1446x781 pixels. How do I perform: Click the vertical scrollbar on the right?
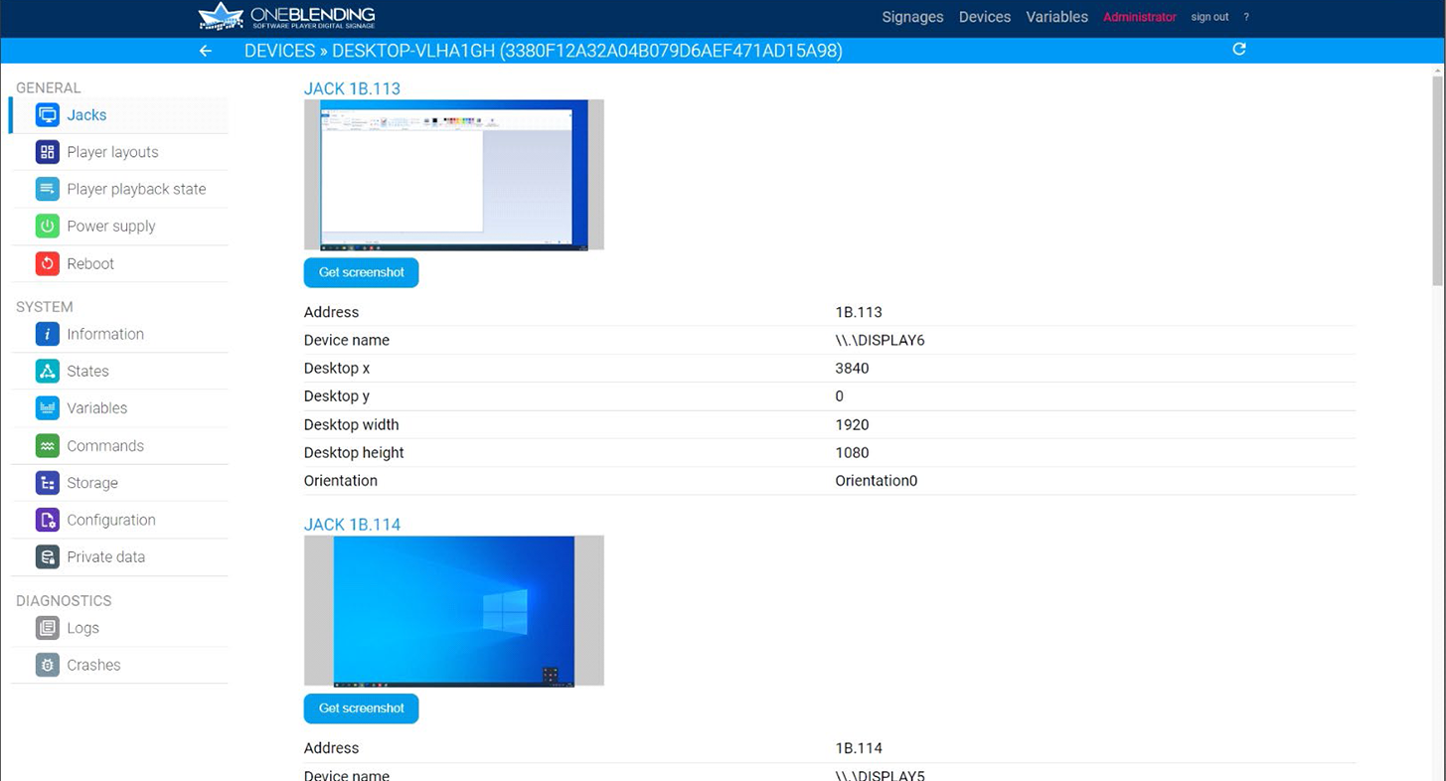point(1437,179)
